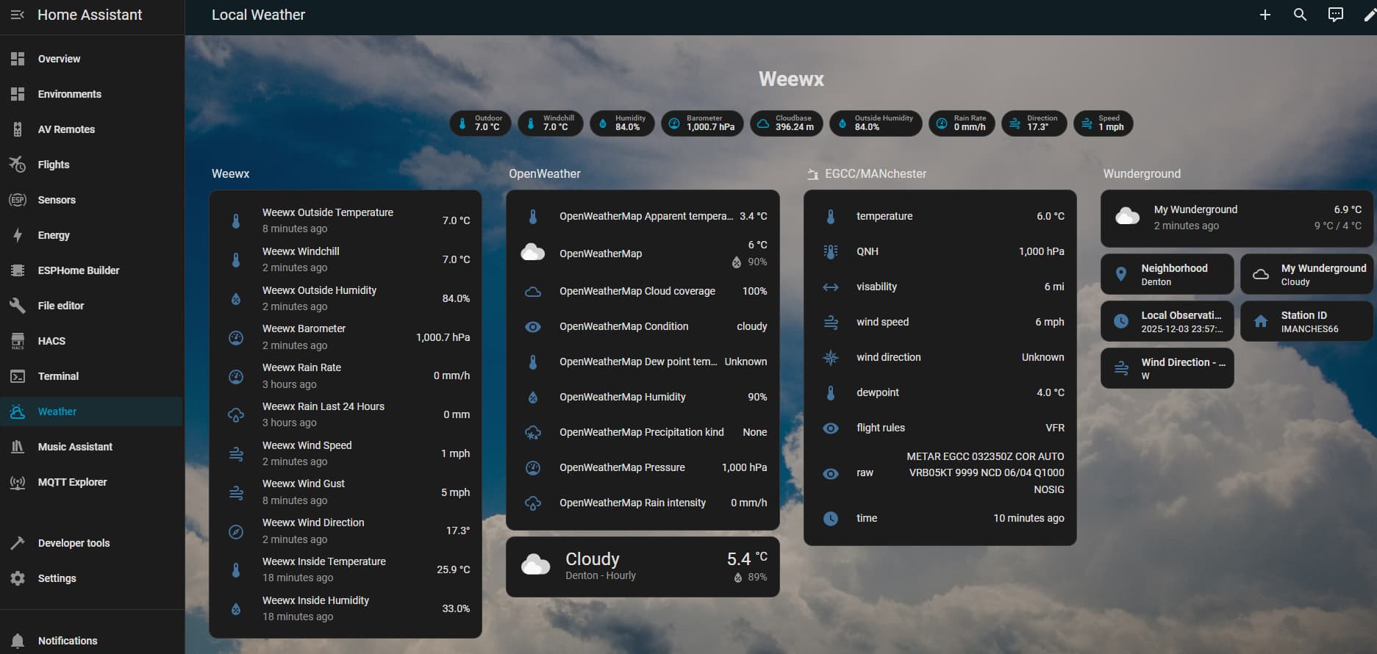Click the Notifications bell icon
The width and height of the screenshot is (1377, 654).
(x=18, y=641)
